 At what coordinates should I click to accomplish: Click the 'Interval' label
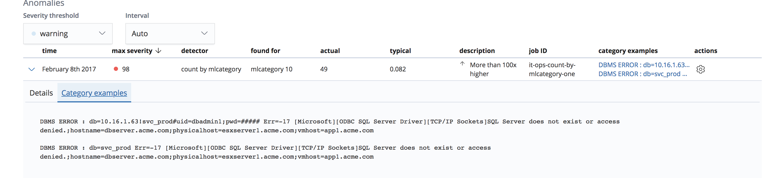(137, 15)
